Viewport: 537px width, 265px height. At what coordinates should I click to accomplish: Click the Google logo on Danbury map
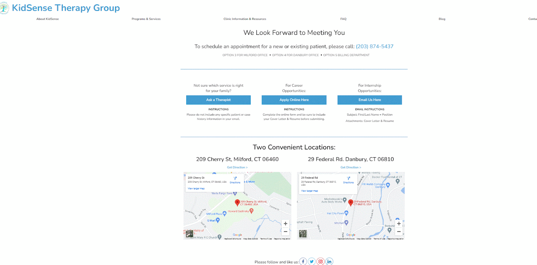pos(351,235)
